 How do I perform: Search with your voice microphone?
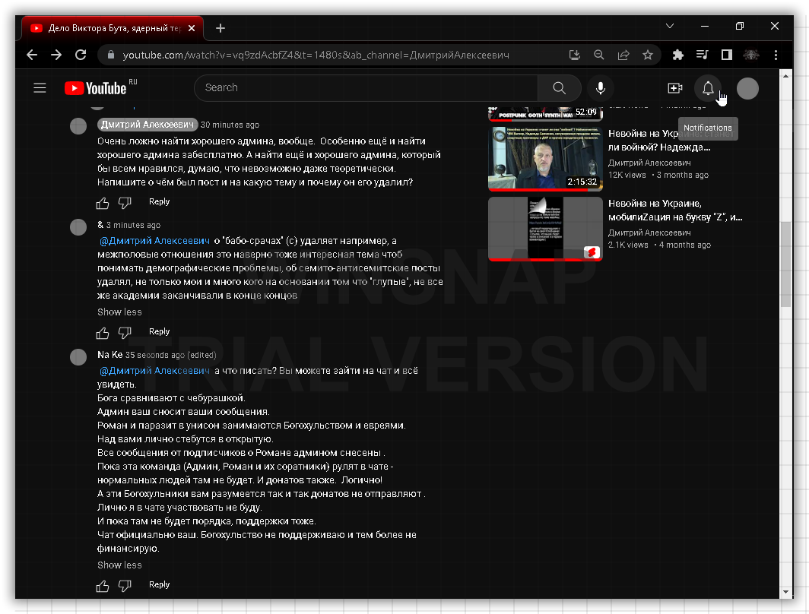click(x=600, y=88)
